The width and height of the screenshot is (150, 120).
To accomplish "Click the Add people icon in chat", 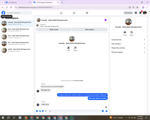I will click(x=68, y=48).
